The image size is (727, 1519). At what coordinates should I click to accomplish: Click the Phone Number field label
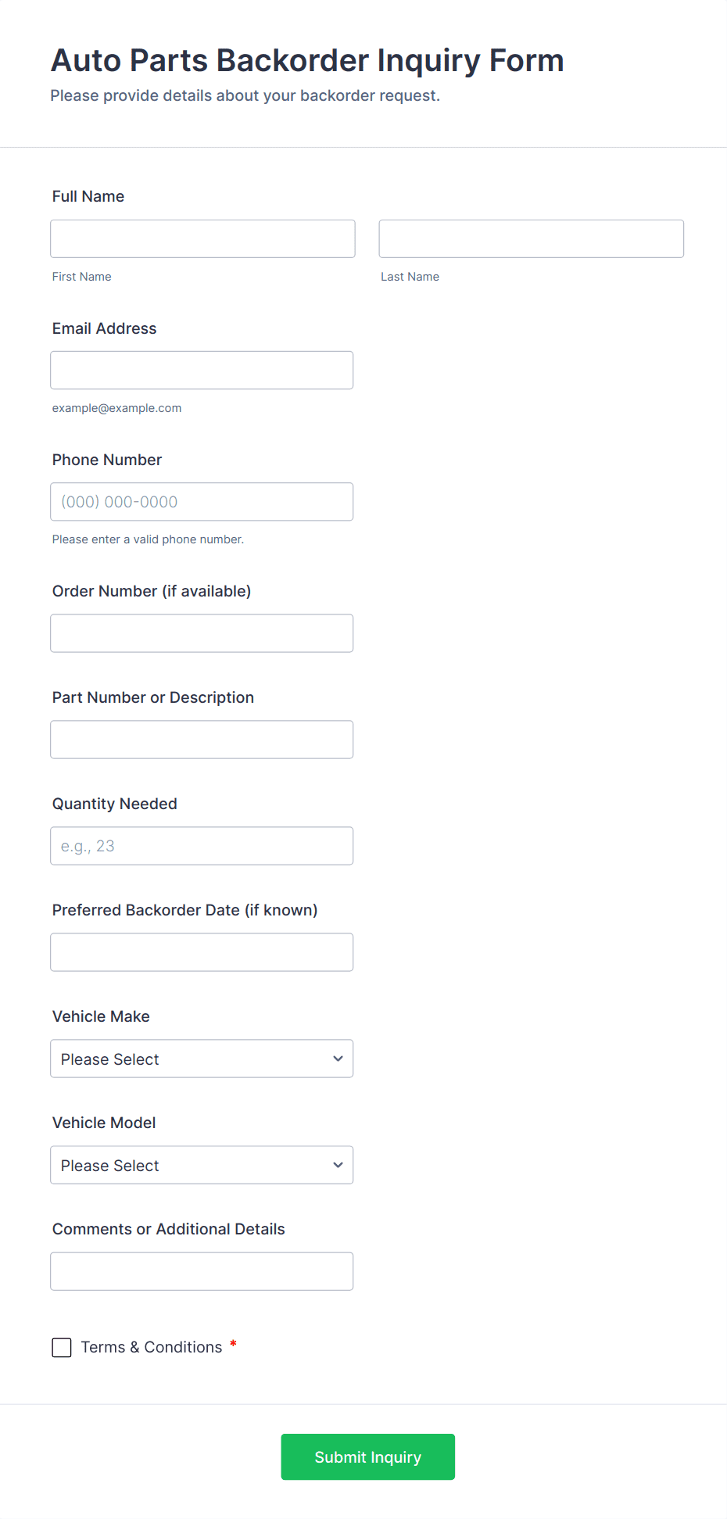[x=107, y=460]
